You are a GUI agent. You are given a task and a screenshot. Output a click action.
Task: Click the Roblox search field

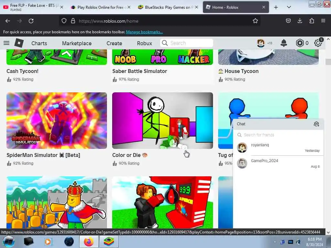pos(187,43)
